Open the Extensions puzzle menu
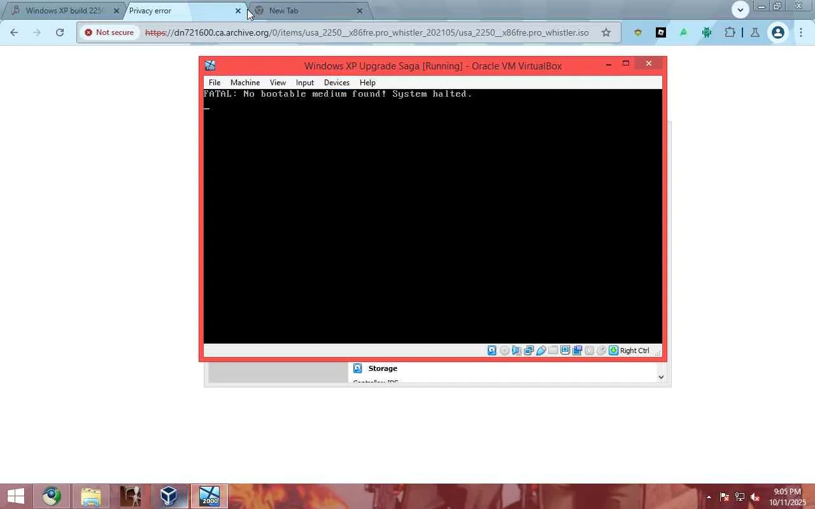The image size is (815, 509). tap(730, 32)
